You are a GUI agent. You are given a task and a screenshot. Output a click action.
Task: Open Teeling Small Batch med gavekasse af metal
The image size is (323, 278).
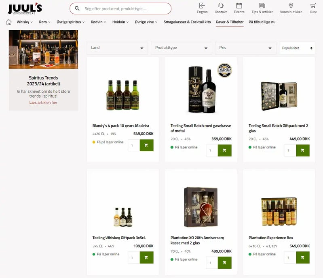[201, 128]
